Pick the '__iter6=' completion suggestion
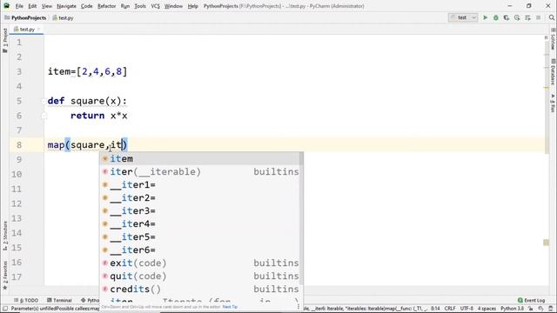Viewport: 557px width, 313px height. pos(200,250)
